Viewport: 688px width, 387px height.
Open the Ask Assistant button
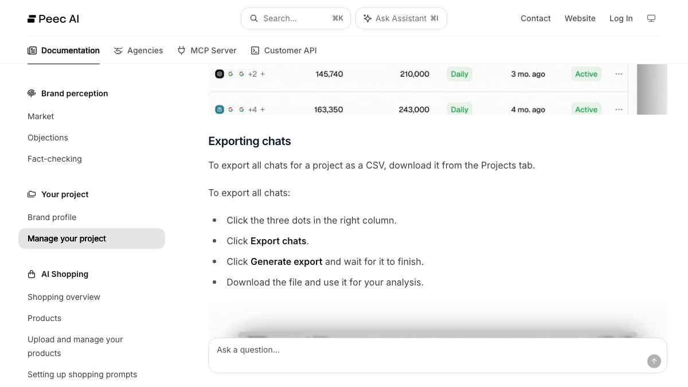[401, 18]
